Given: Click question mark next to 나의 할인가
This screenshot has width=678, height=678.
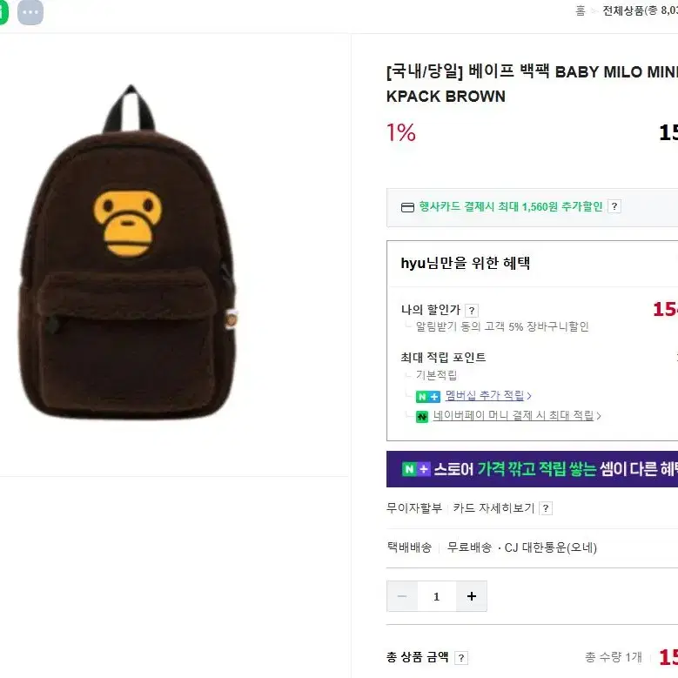Looking at the screenshot, I should coord(472,310).
